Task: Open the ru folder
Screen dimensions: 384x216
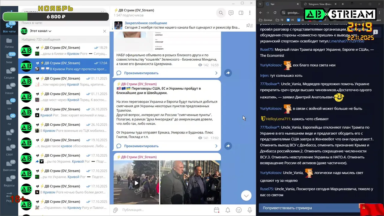Action: (9, 120)
